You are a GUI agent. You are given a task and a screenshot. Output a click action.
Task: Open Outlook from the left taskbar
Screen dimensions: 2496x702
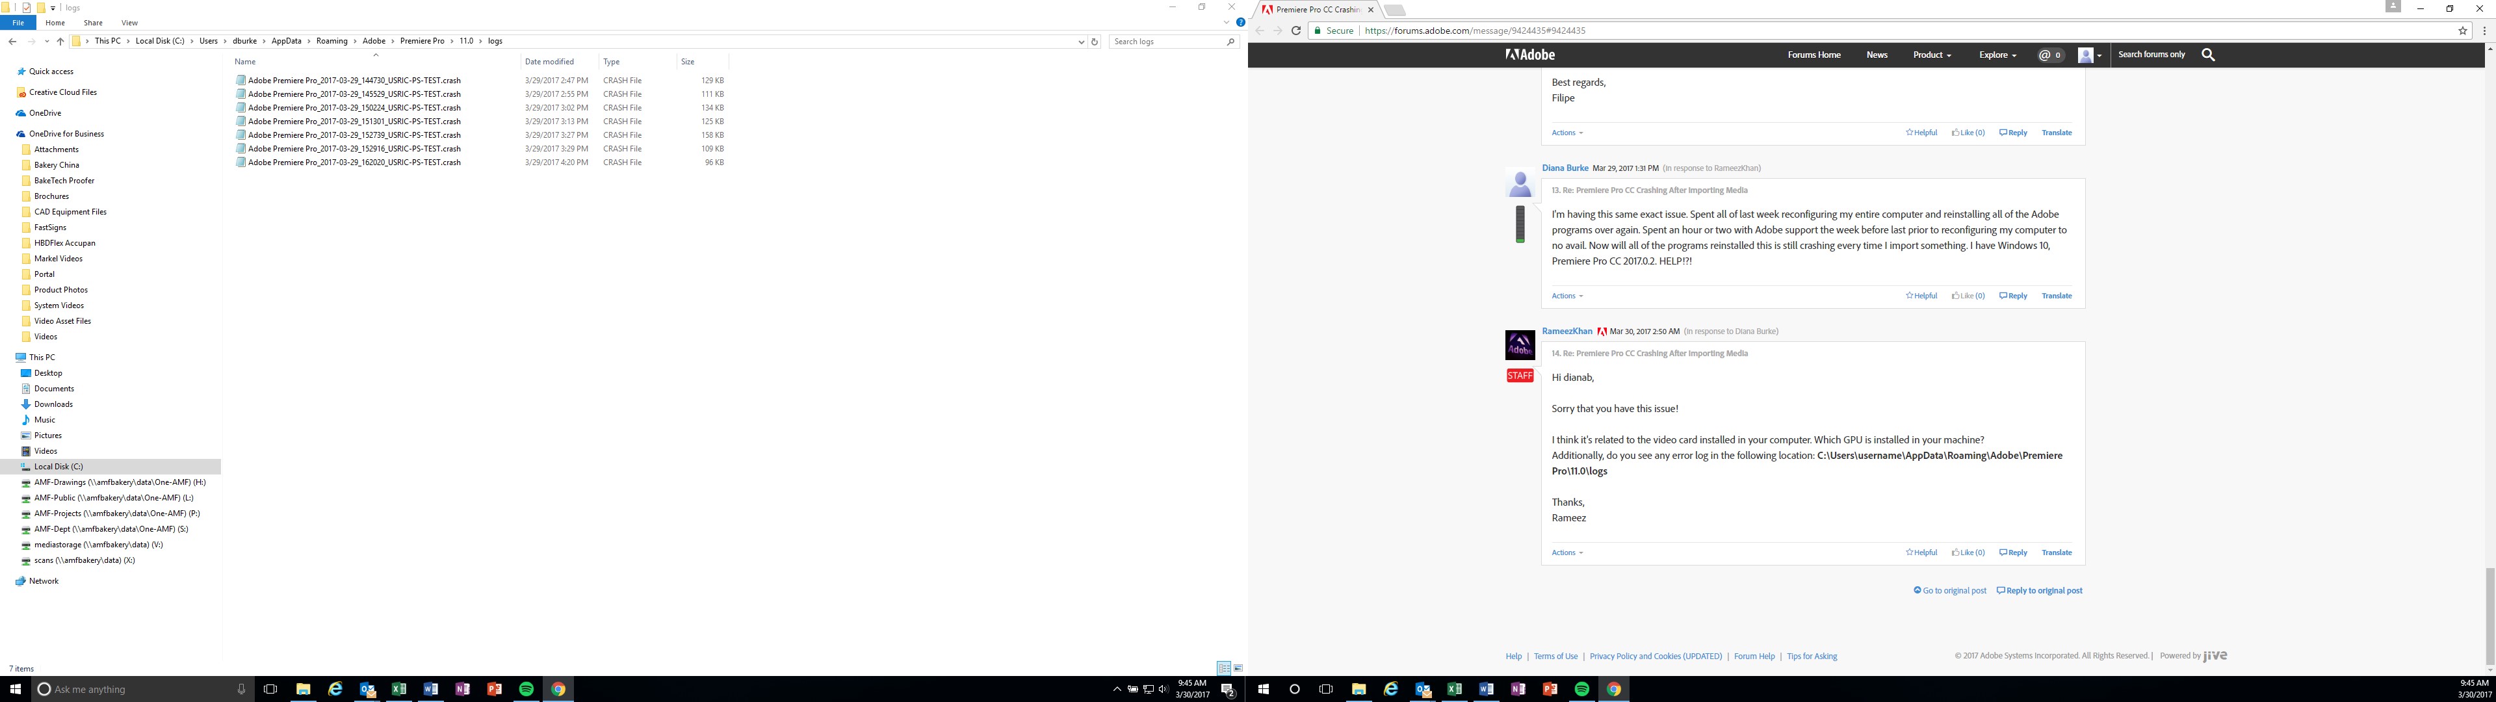(367, 690)
